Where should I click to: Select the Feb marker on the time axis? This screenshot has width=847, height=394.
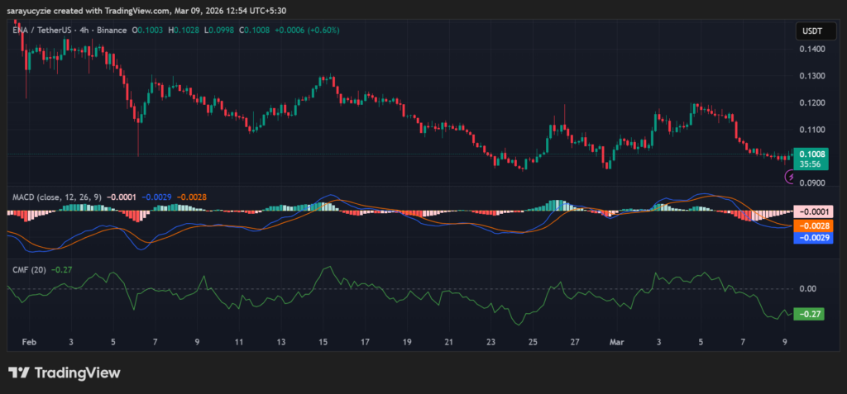29,340
